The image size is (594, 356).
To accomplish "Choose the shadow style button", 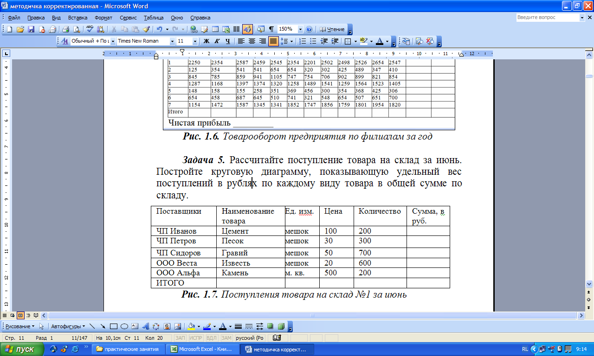I will pos(271,326).
